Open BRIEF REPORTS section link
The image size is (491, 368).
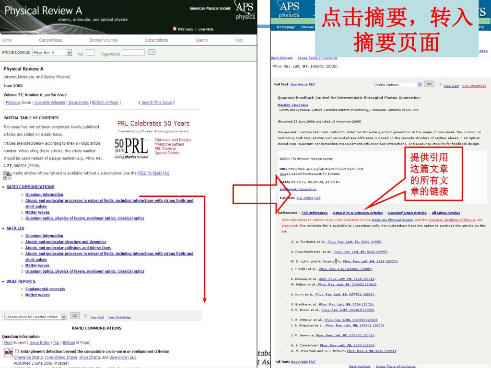pos(21,281)
